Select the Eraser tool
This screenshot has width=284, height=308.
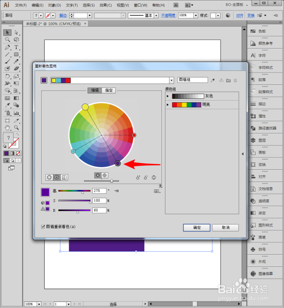pyautogui.click(x=16, y=69)
